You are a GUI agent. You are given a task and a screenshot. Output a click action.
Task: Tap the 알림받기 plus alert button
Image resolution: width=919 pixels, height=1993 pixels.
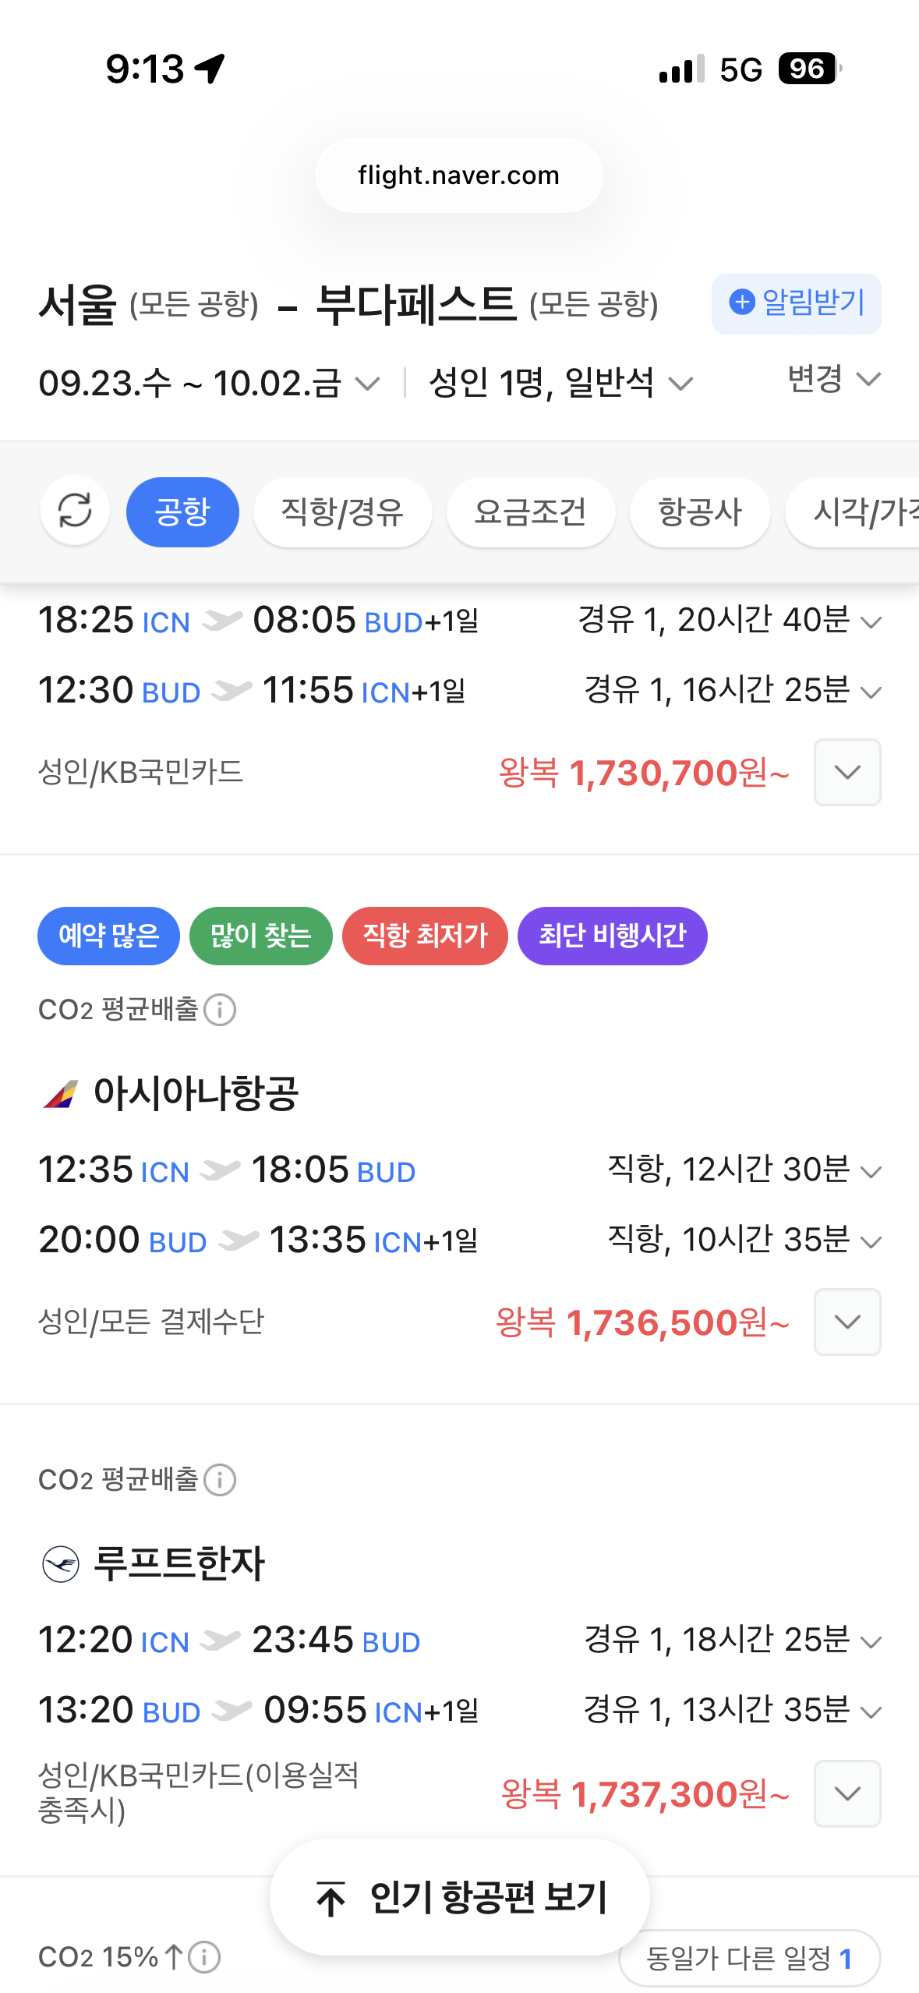pyautogui.click(x=796, y=303)
